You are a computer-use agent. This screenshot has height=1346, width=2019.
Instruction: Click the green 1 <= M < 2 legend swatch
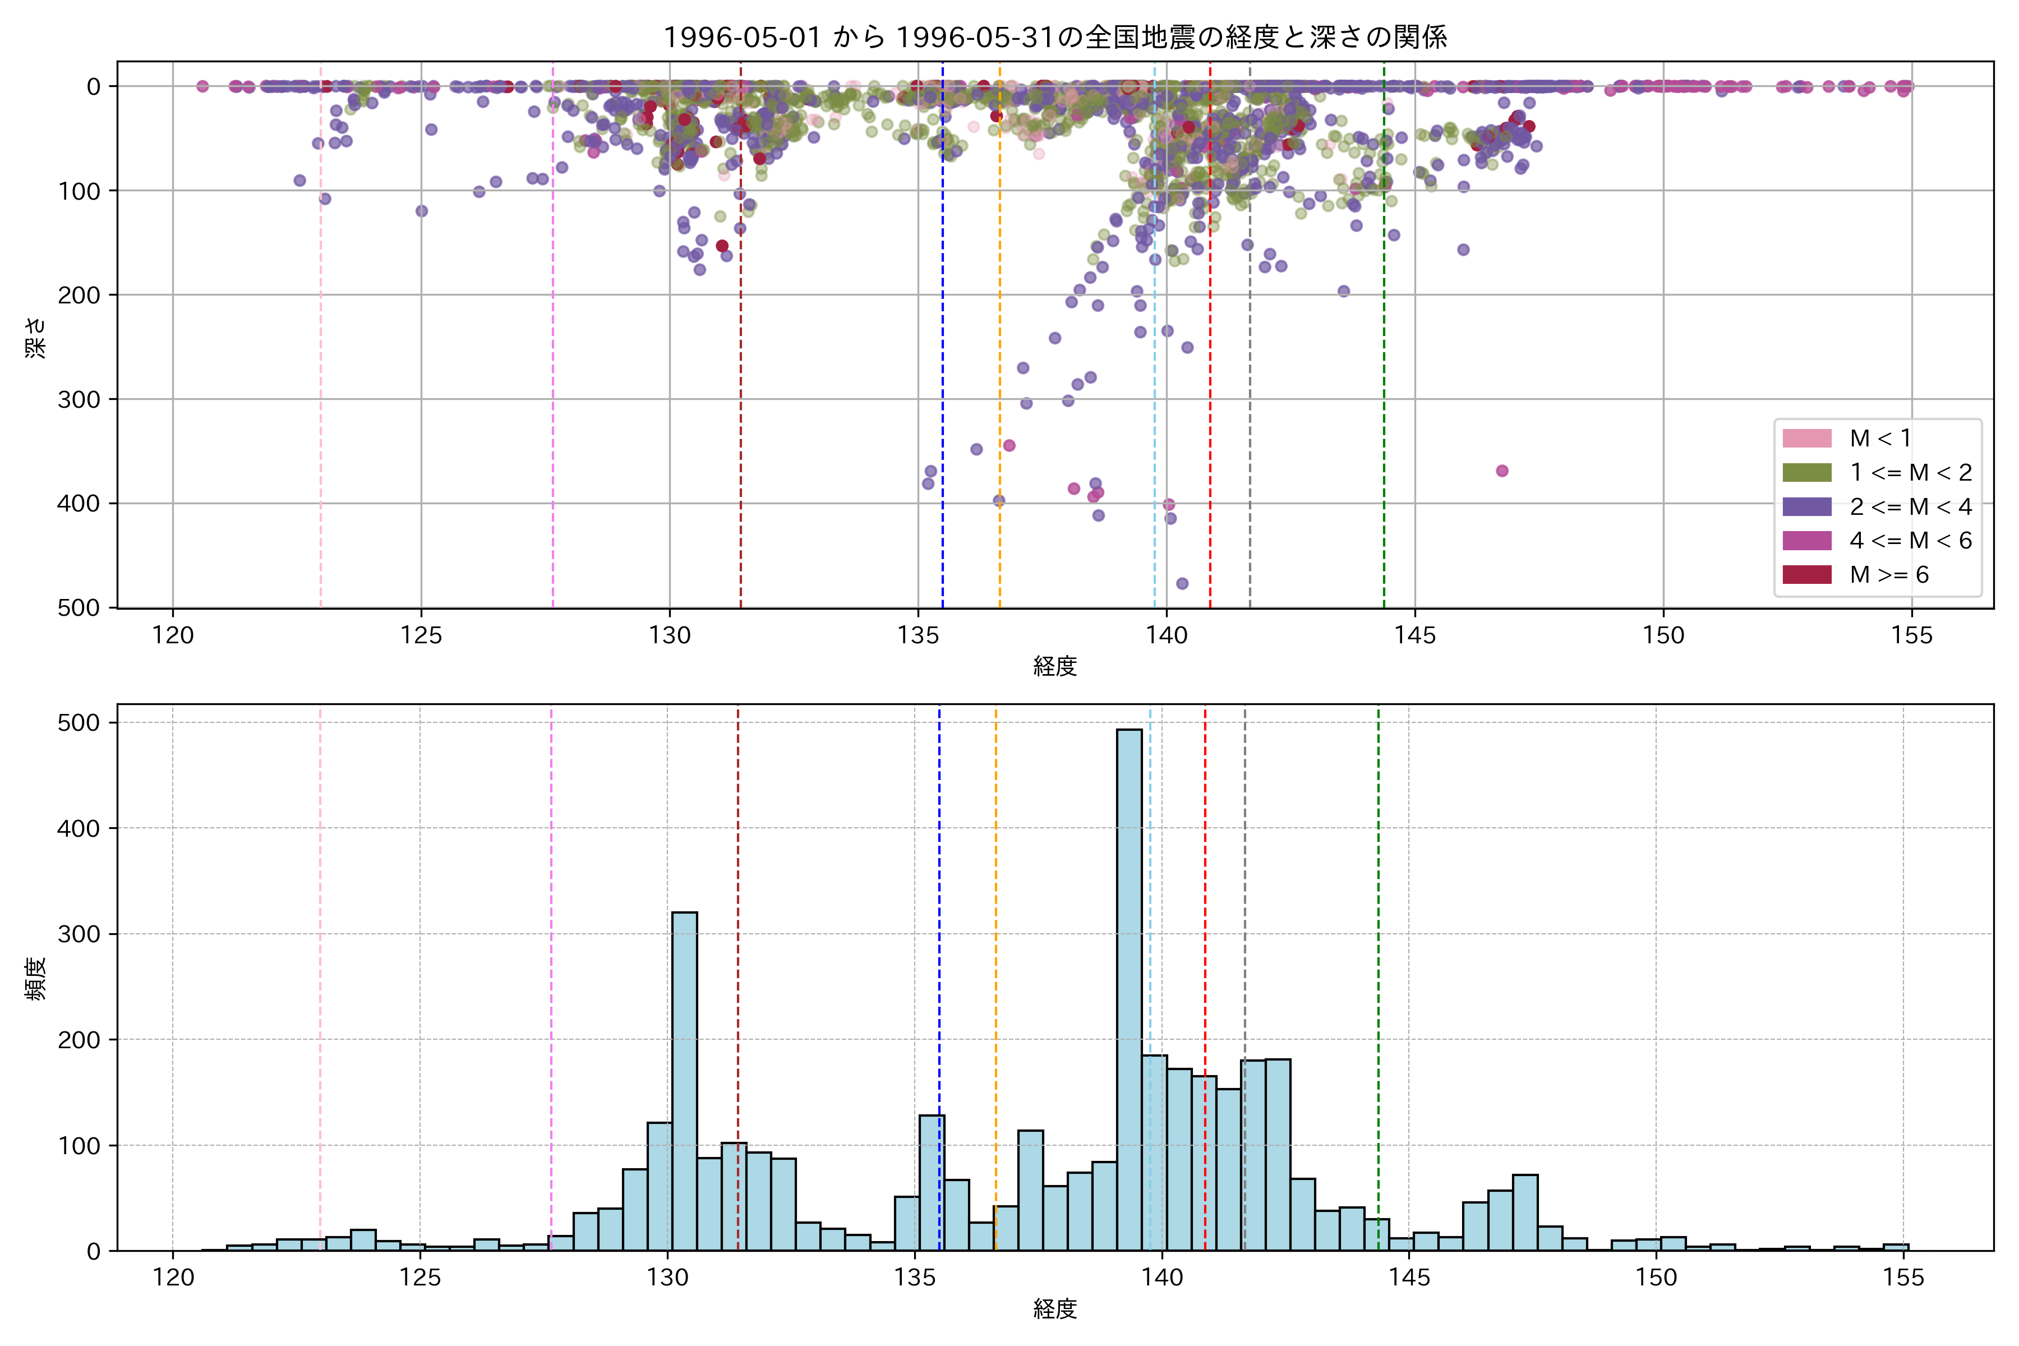[1806, 472]
